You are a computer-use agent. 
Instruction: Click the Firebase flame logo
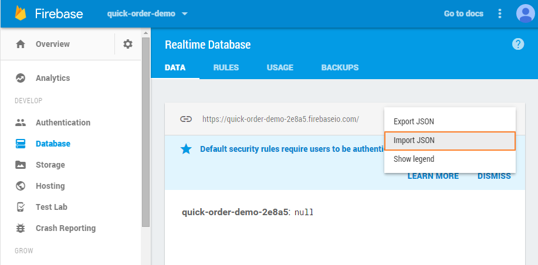(x=21, y=13)
